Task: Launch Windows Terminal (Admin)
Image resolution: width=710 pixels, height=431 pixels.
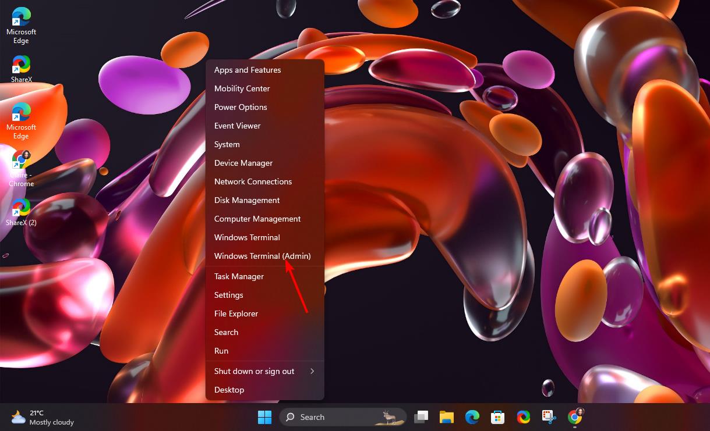Action: point(265,256)
